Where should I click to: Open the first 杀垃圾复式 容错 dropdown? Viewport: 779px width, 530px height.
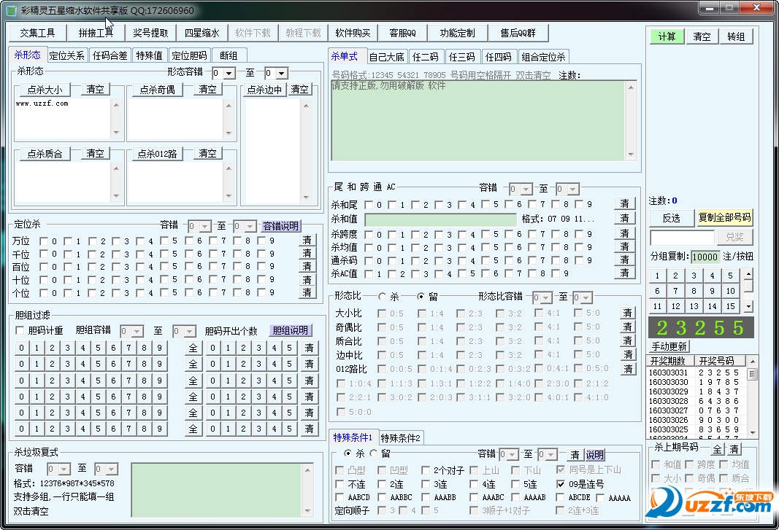click(64, 469)
